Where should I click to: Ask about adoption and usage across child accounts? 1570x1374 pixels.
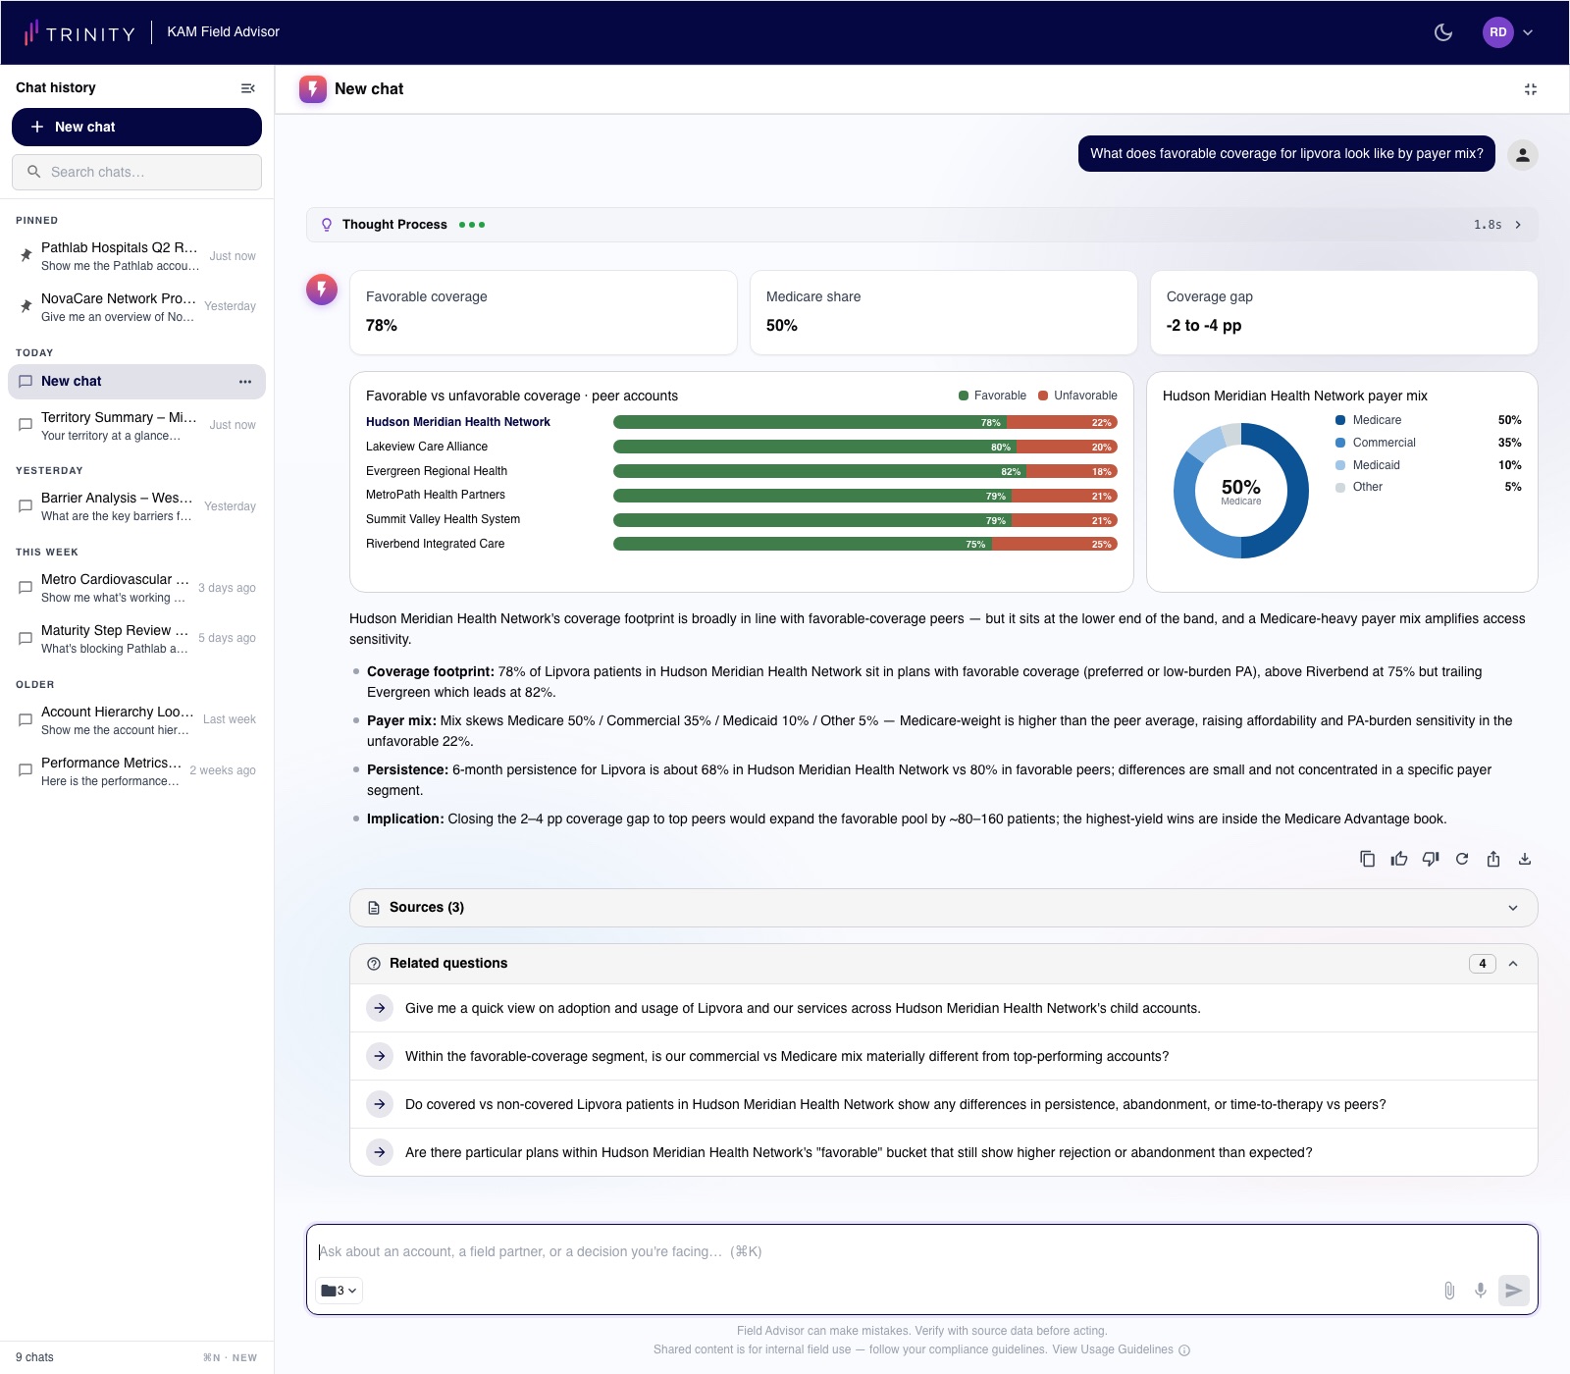(943, 1008)
